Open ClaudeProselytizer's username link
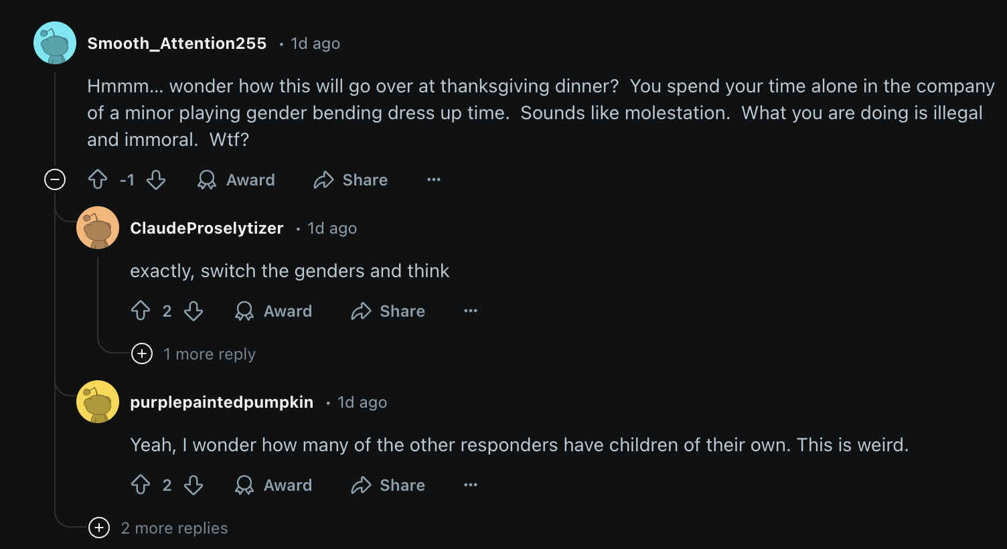The image size is (1007, 549). click(x=206, y=228)
